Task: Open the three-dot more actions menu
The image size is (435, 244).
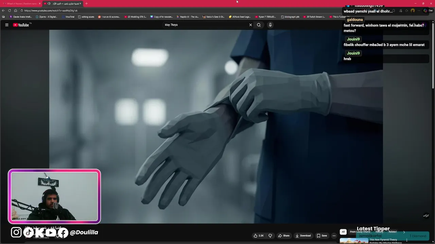Action: point(334,236)
